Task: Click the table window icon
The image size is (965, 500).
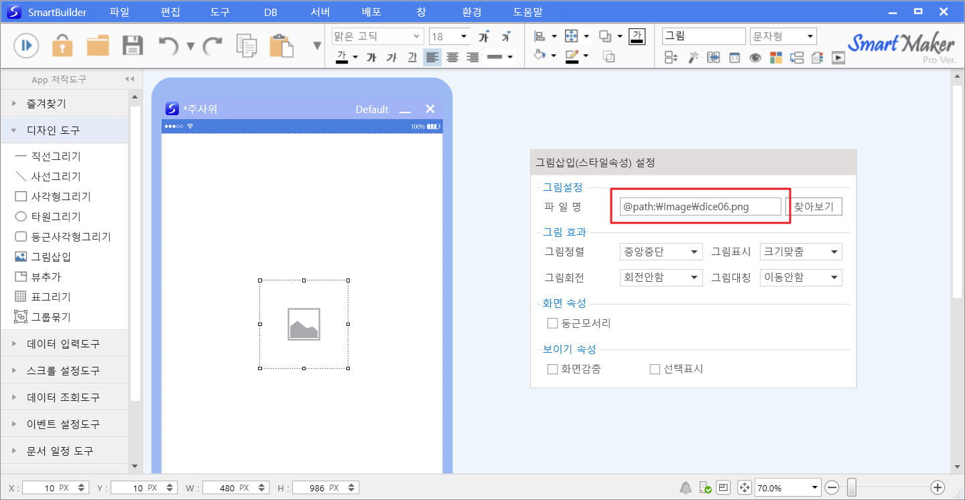Action: [x=734, y=58]
